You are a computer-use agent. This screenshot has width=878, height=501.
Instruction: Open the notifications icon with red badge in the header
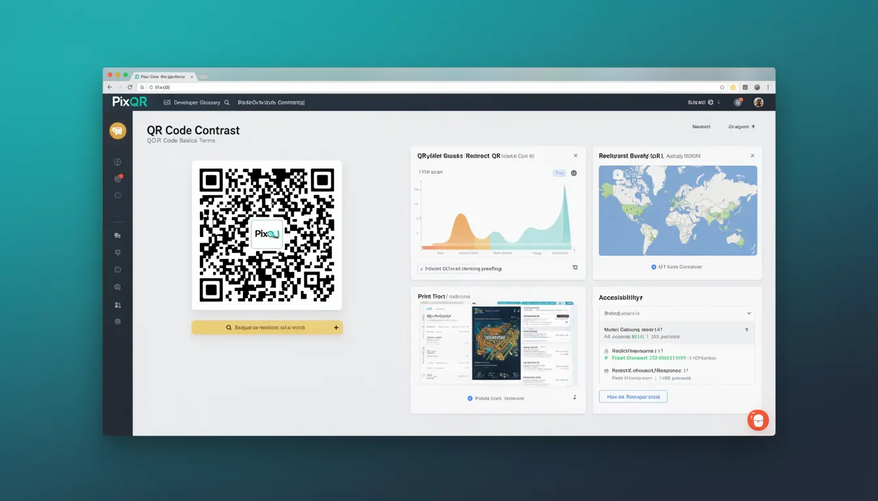pyautogui.click(x=738, y=102)
